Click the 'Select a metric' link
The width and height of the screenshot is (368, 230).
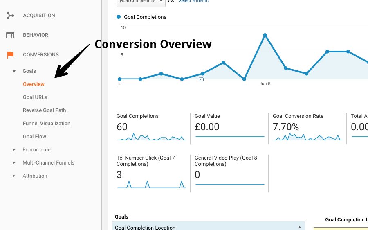pos(193,2)
